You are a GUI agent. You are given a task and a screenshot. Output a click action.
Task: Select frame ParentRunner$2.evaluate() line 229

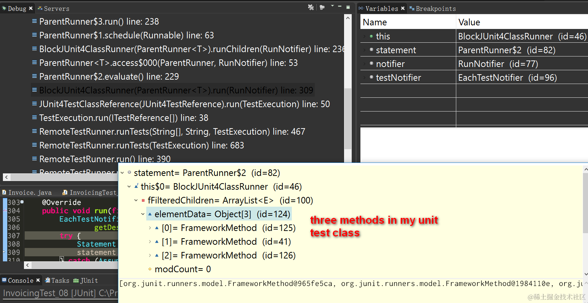[x=109, y=77]
